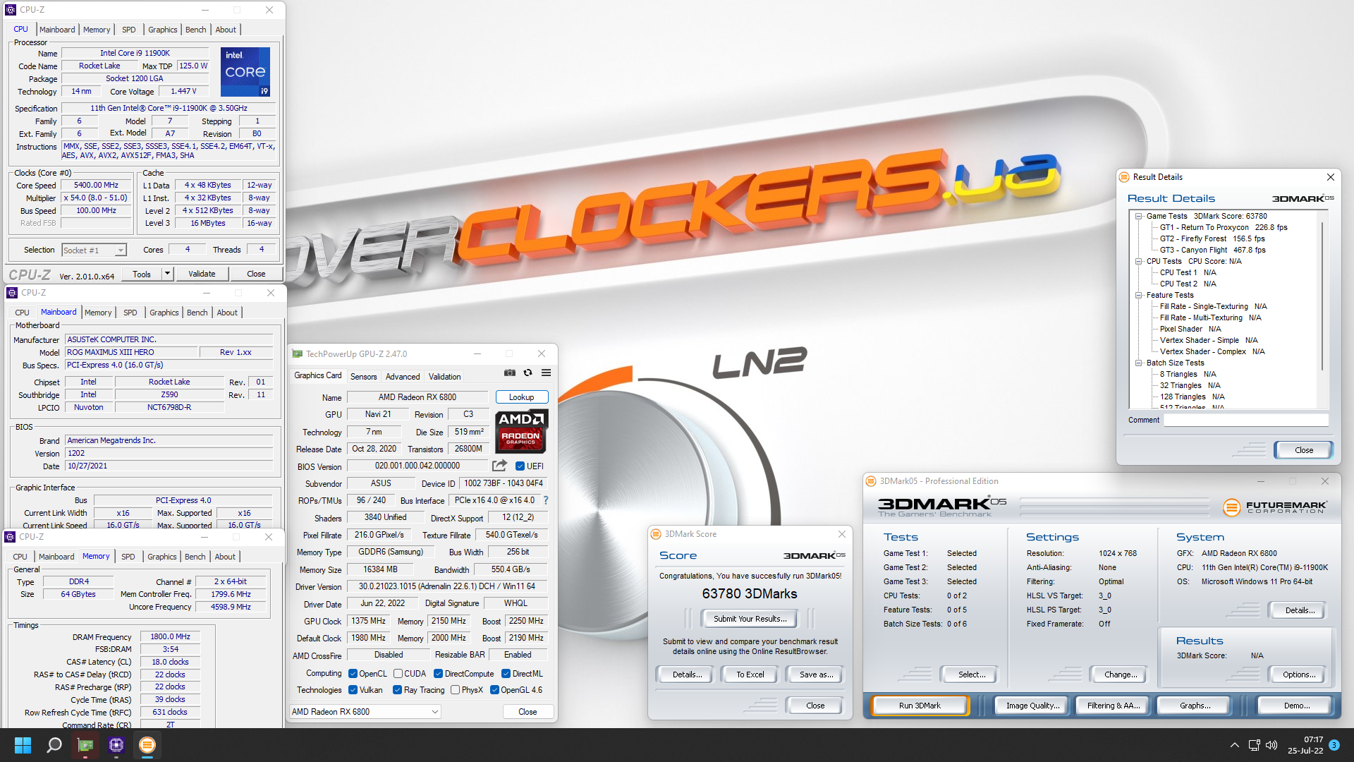Viewport: 1354px width, 762px height.
Task: Click Intel Core i9 logo in CPU-Z
Action: click(x=245, y=72)
